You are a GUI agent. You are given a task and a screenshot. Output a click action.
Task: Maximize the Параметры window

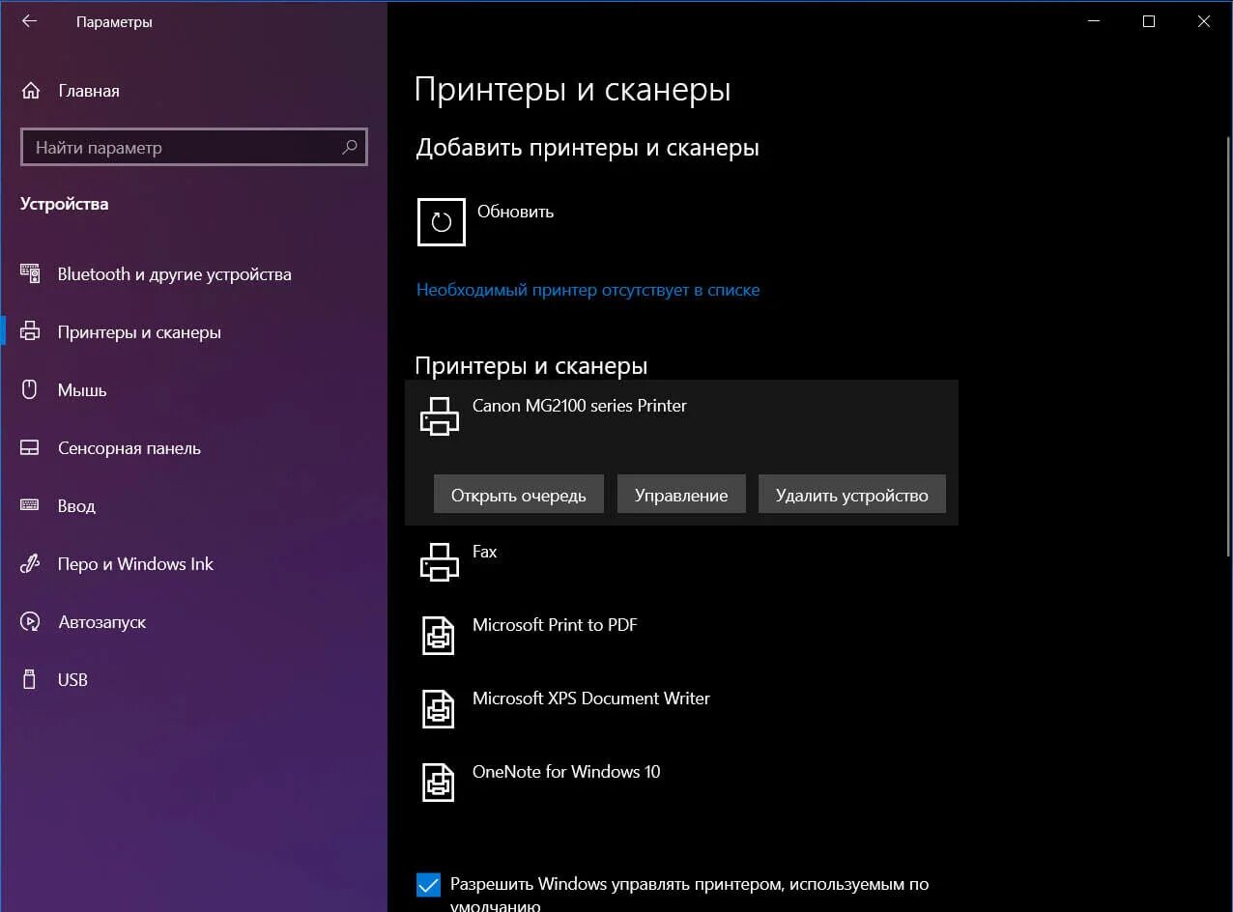pyautogui.click(x=1149, y=21)
